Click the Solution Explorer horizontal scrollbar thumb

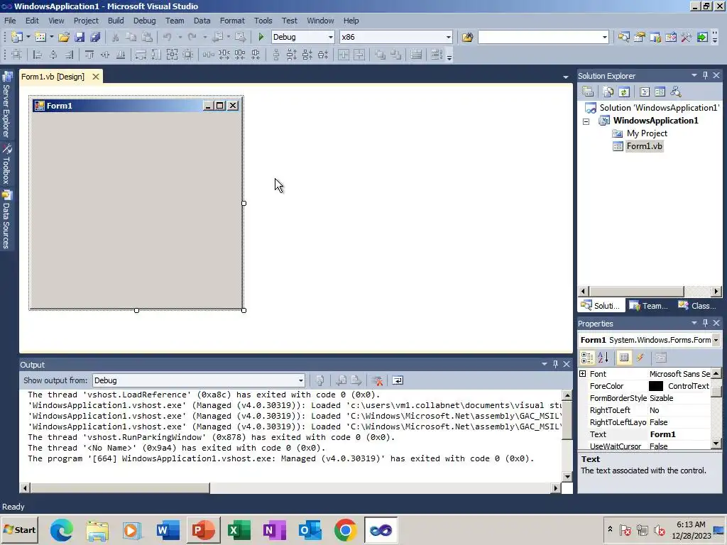(x=637, y=292)
